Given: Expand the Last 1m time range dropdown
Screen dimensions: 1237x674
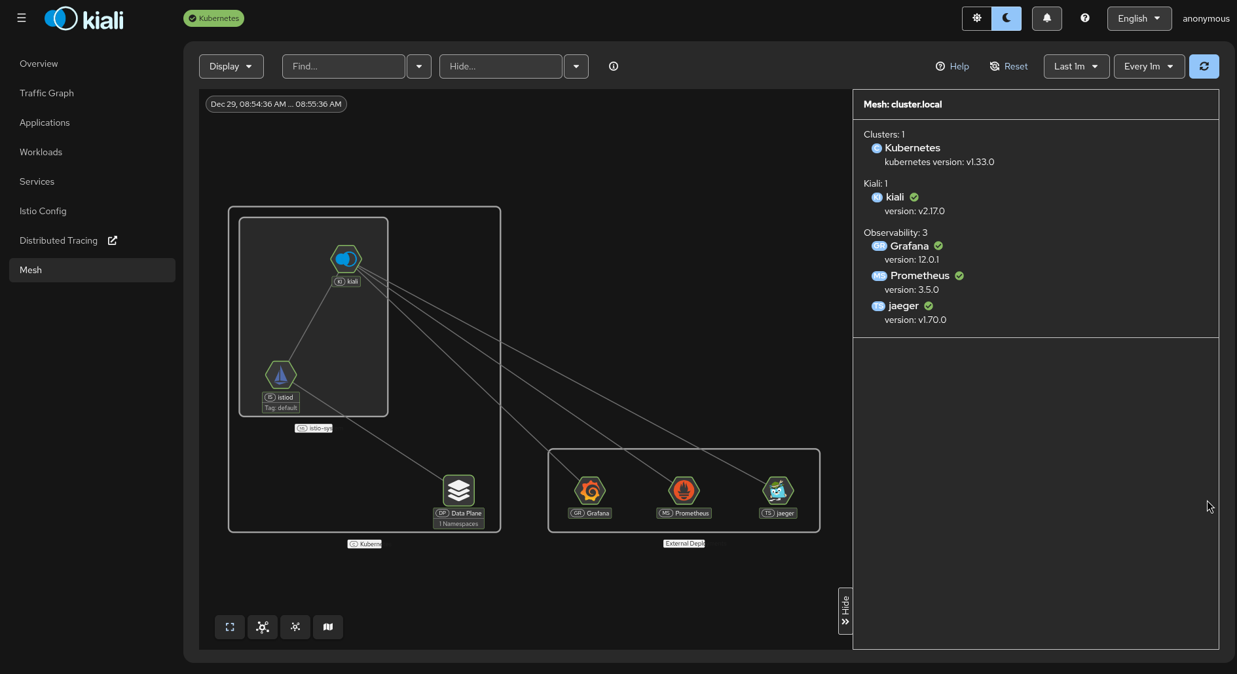Looking at the screenshot, I should 1076,66.
